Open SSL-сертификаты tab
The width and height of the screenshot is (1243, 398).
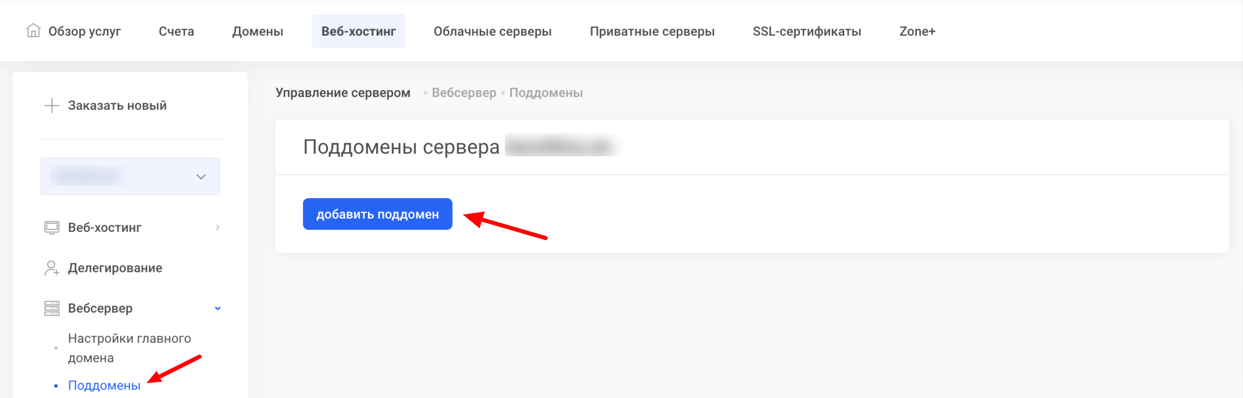click(x=807, y=31)
